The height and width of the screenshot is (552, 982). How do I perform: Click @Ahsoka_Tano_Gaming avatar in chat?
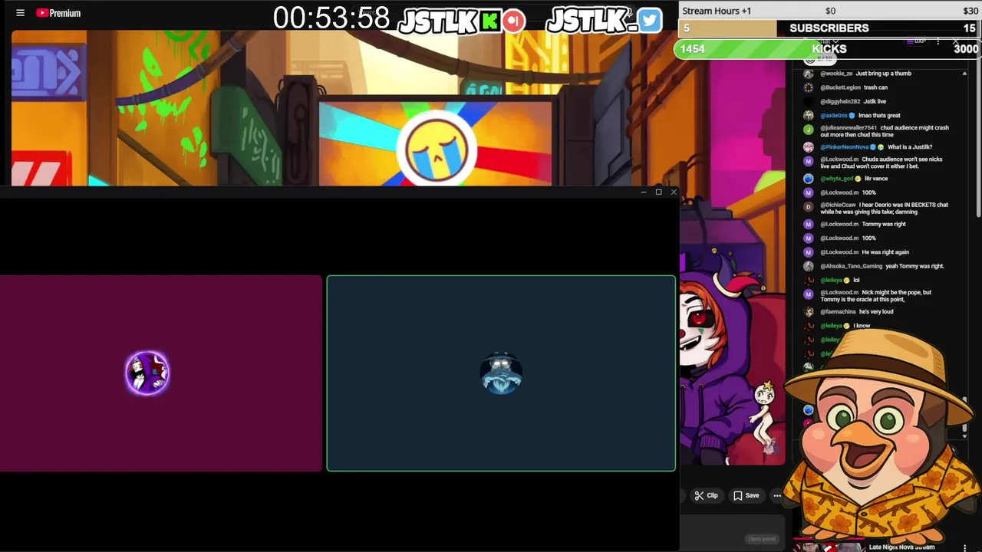tap(808, 266)
